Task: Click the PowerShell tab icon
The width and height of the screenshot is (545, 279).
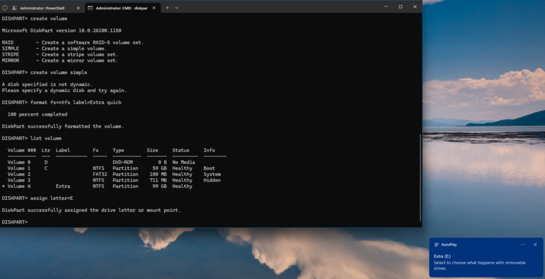Action: [14, 7]
